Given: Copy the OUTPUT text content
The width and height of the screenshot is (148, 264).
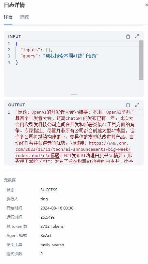Looking at the screenshot, I should click(128, 105).
